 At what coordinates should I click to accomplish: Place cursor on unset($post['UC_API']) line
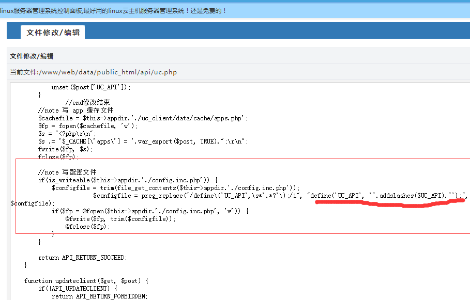[x=91, y=87]
